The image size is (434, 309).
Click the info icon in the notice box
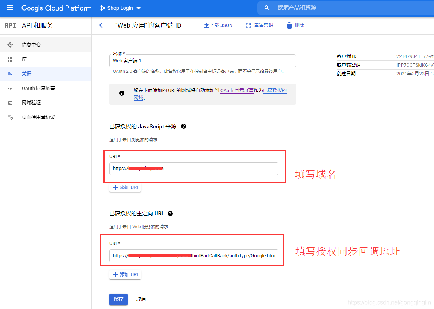tap(121, 93)
